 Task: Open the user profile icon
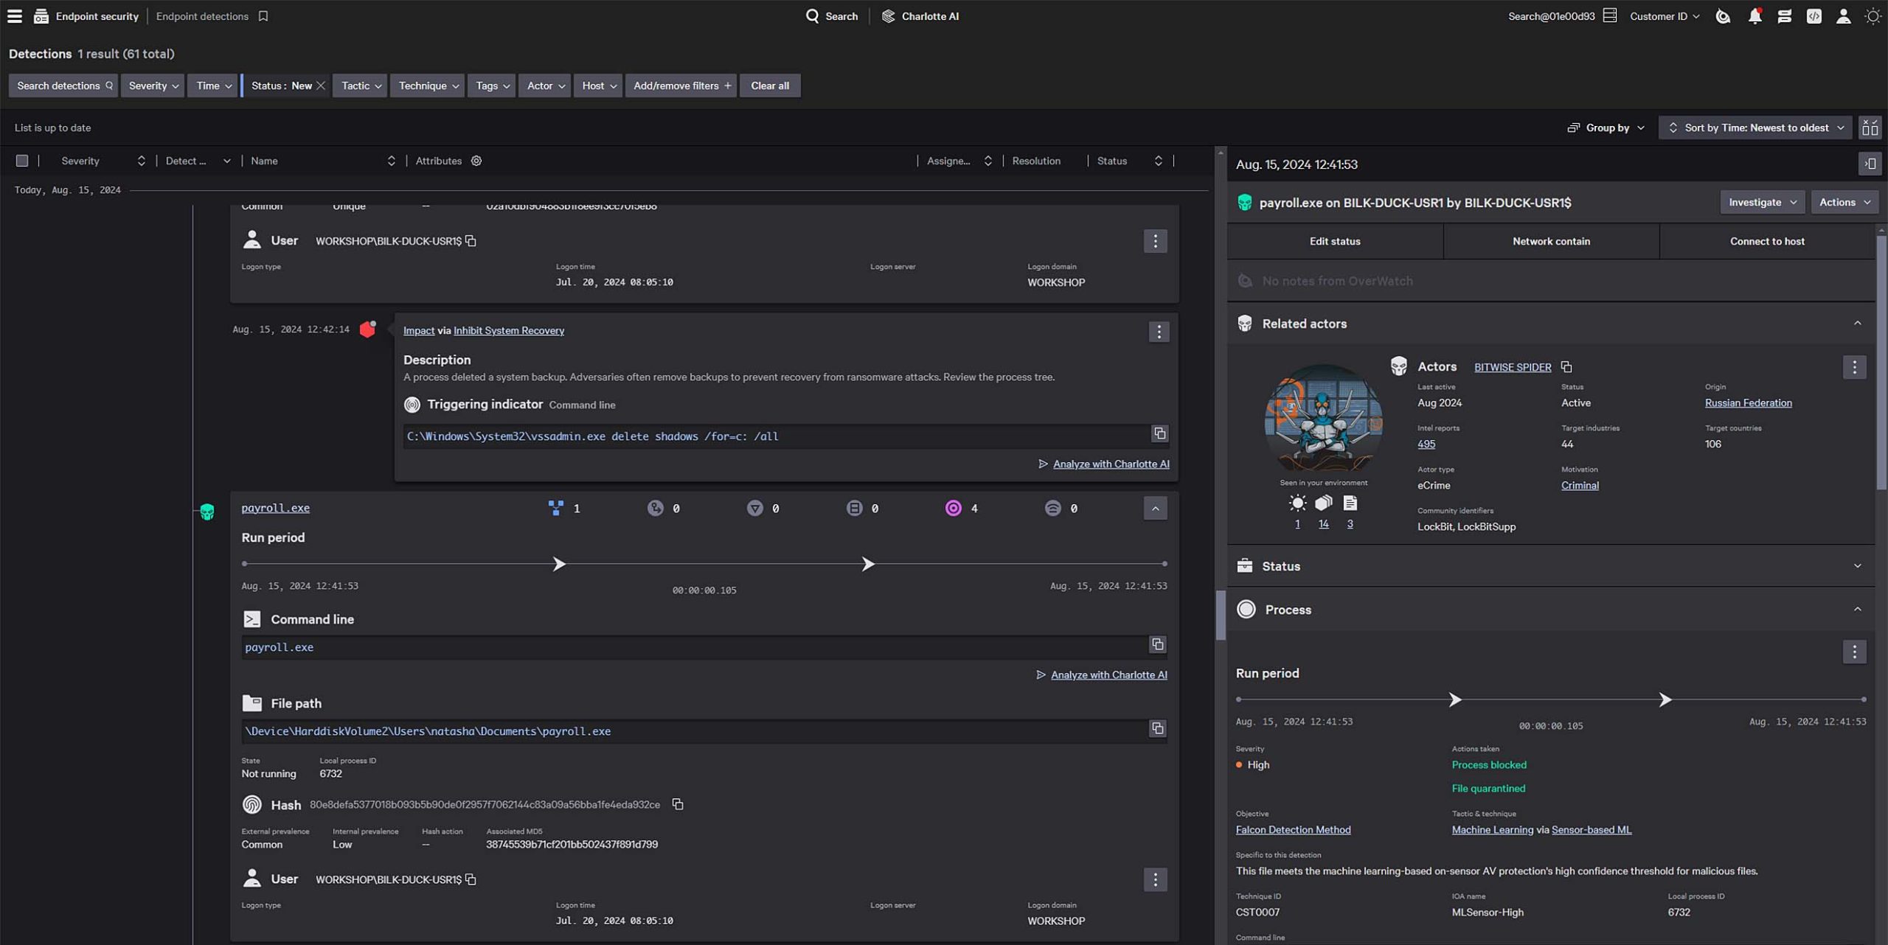[1843, 16]
